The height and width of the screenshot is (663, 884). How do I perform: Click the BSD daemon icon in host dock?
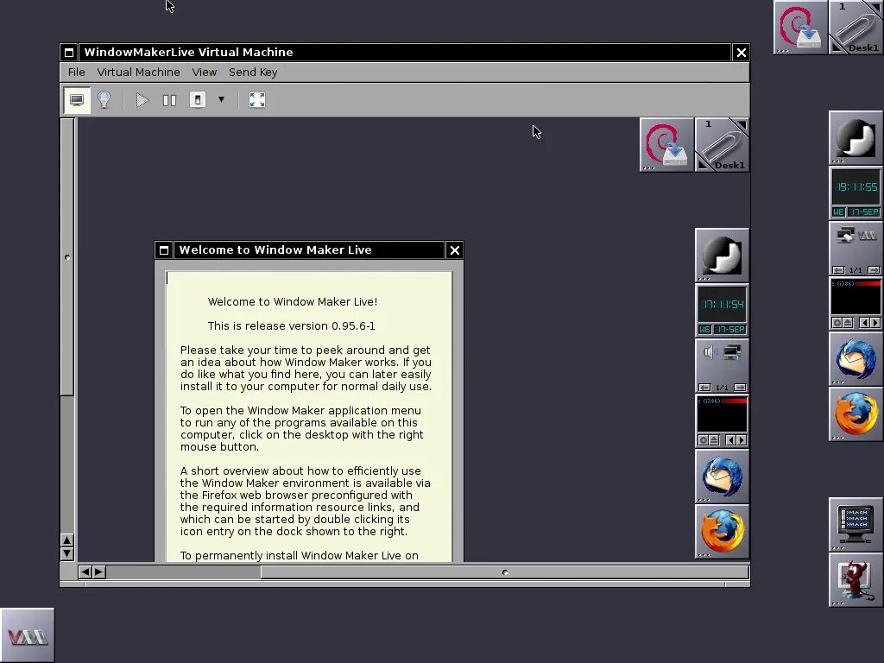(856, 579)
